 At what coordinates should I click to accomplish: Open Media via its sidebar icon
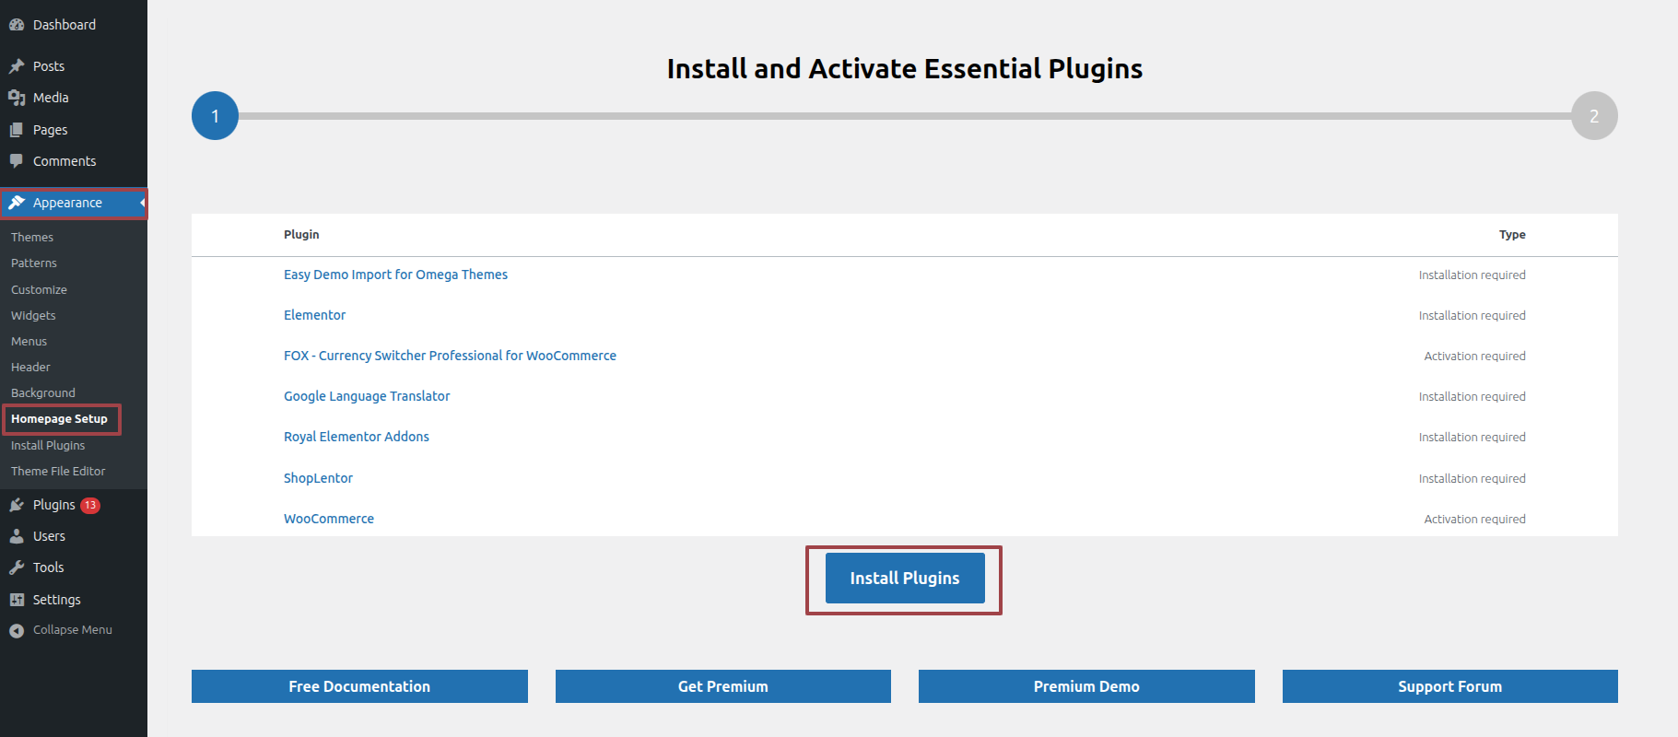pos(17,98)
